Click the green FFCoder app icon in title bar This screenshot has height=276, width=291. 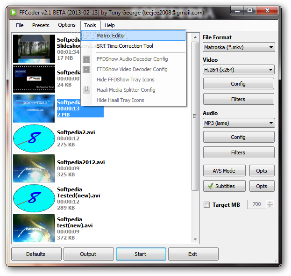[x=13, y=13]
